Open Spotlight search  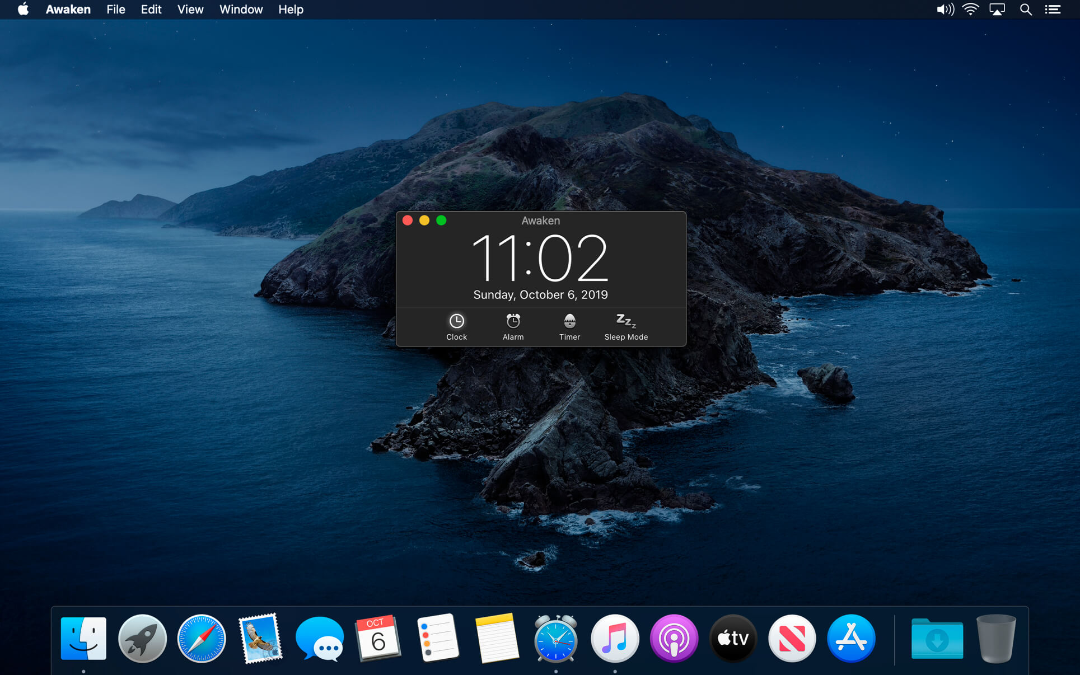pyautogui.click(x=1025, y=10)
